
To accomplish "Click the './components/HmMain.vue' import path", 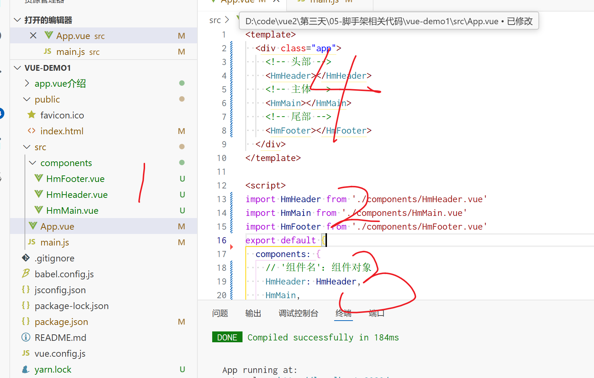I will [405, 213].
